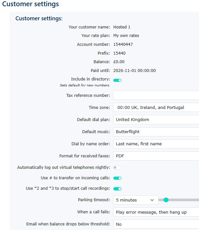Click the Customer settings: section heading

tap(39, 18)
